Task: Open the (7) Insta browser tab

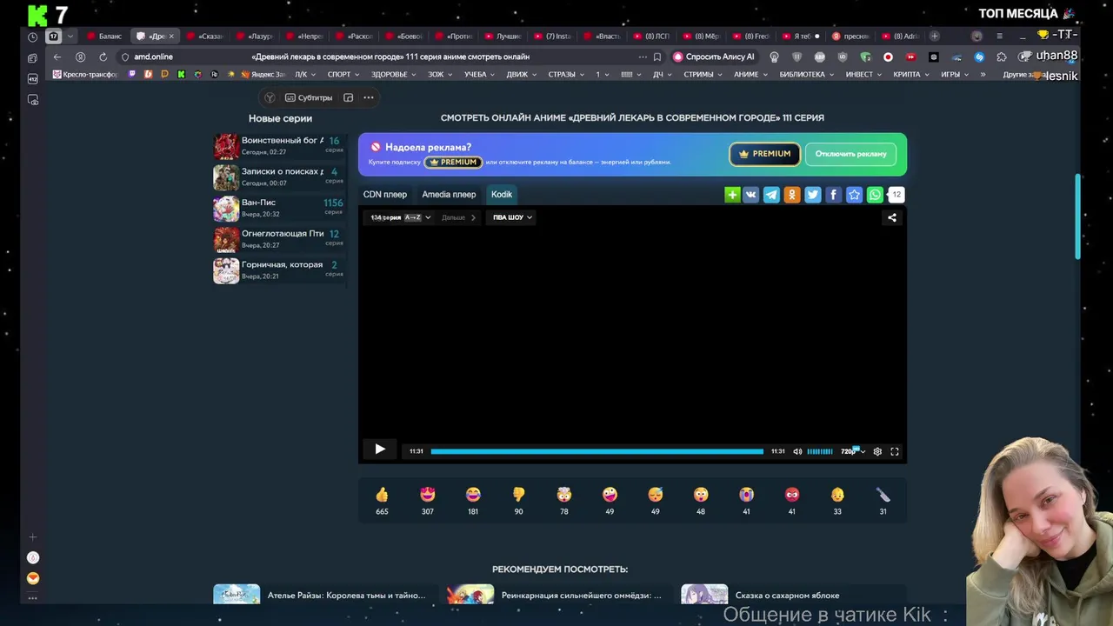Action: 553,37
